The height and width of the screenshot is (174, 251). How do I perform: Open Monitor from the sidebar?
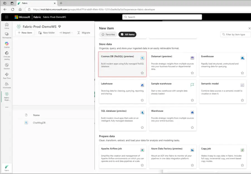click(7, 66)
